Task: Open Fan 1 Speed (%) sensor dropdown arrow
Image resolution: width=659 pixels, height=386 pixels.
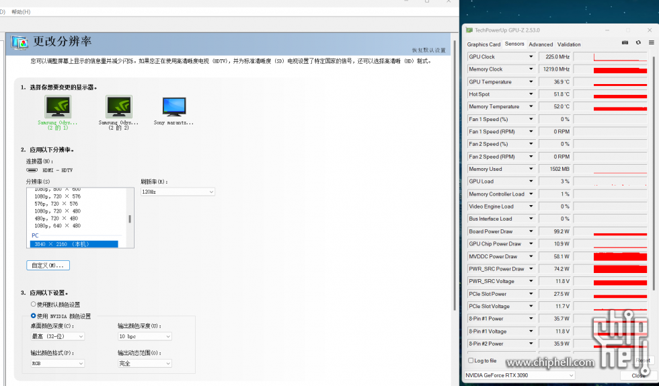Action: coord(531,119)
